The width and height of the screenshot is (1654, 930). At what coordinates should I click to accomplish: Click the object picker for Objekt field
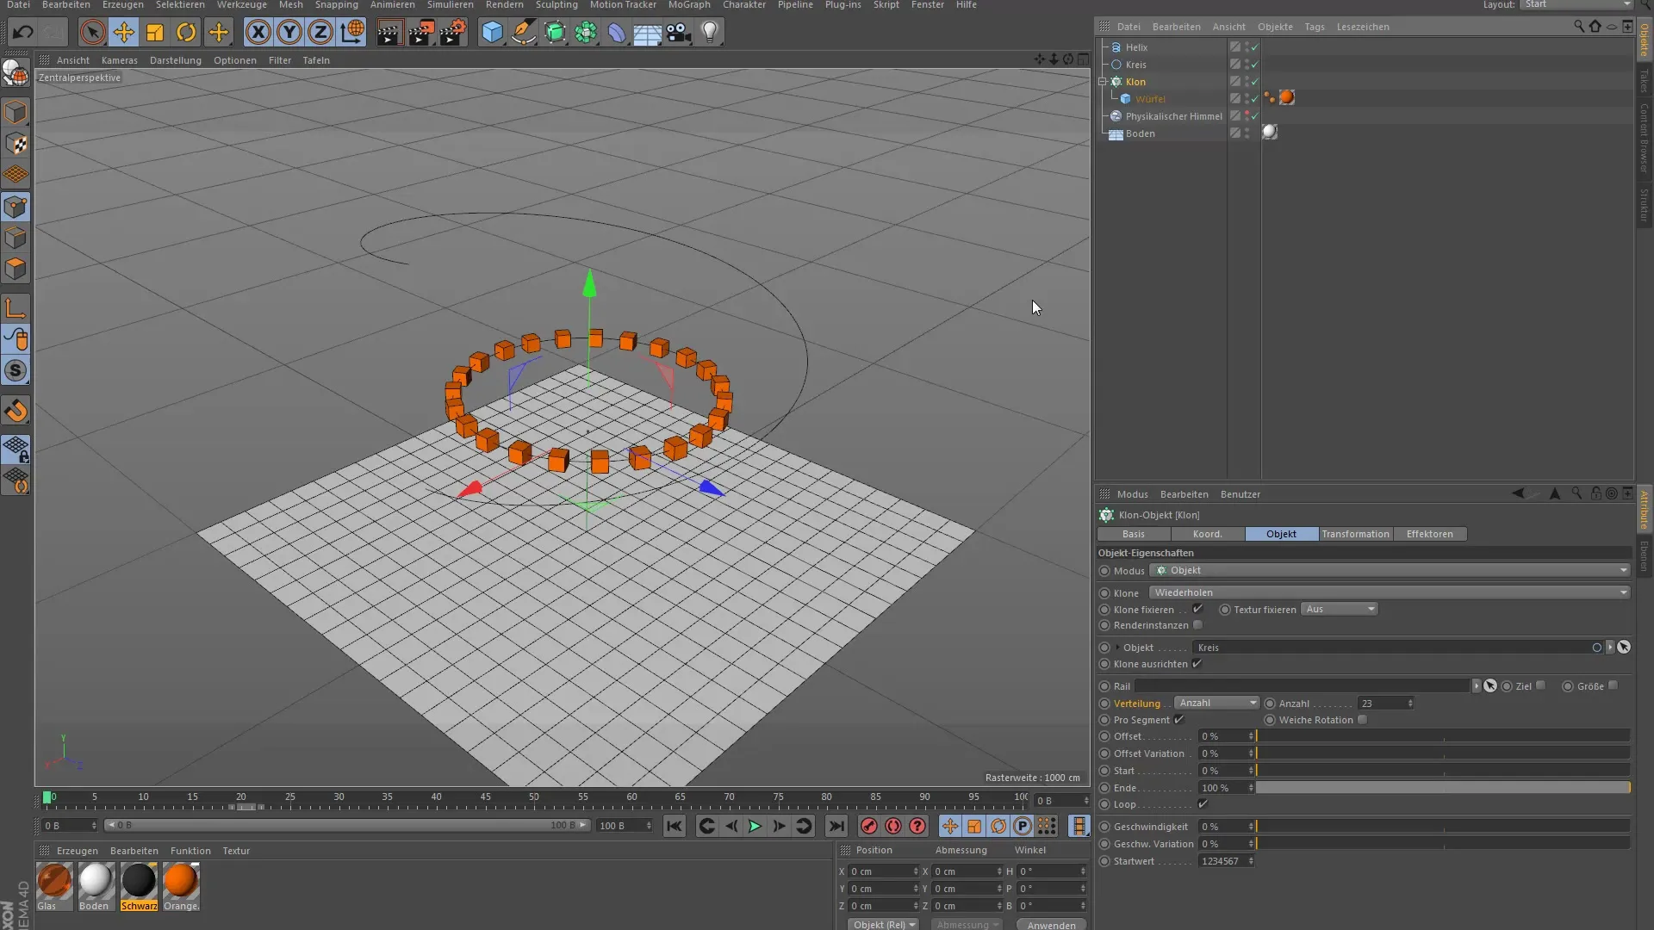(1624, 648)
